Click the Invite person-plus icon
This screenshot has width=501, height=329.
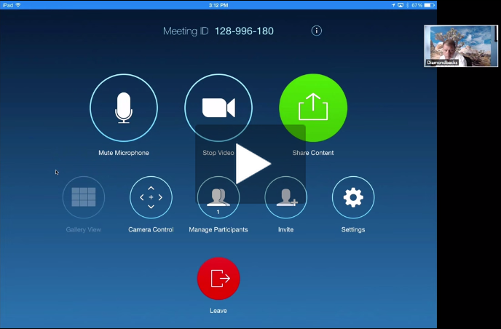pos(285,197)
